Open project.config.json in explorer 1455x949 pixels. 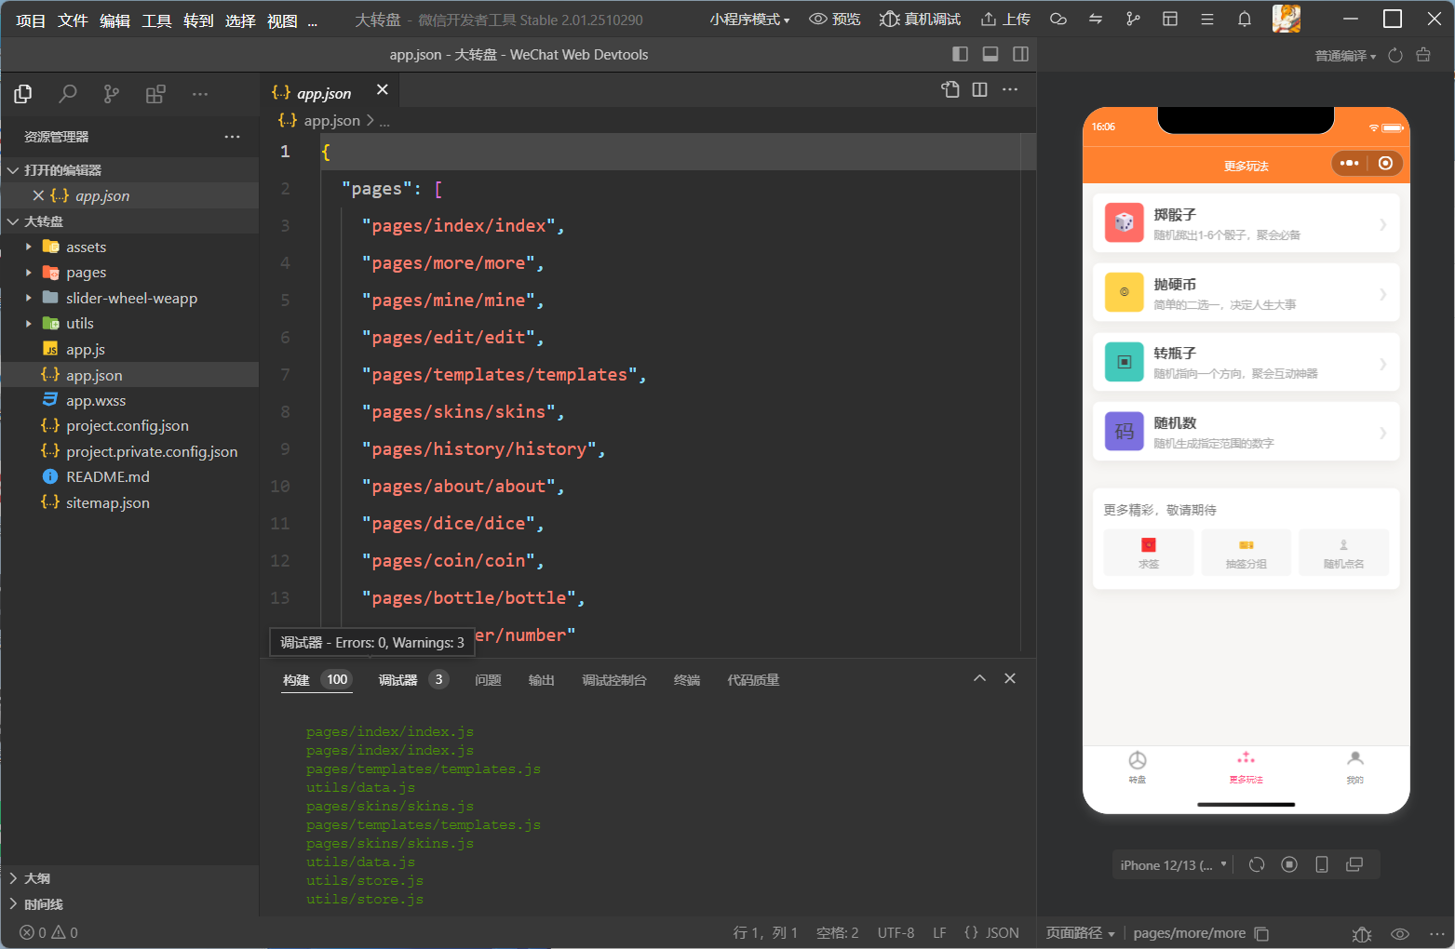128,426
